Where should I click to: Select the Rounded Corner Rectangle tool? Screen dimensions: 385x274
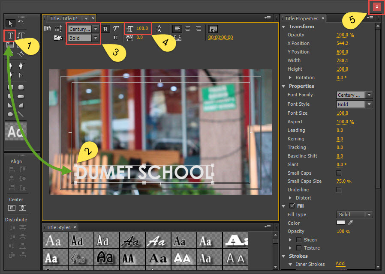coord(21,87)
